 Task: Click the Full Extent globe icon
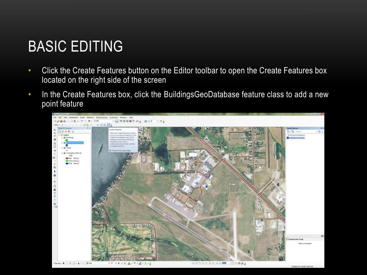(55, 139)
